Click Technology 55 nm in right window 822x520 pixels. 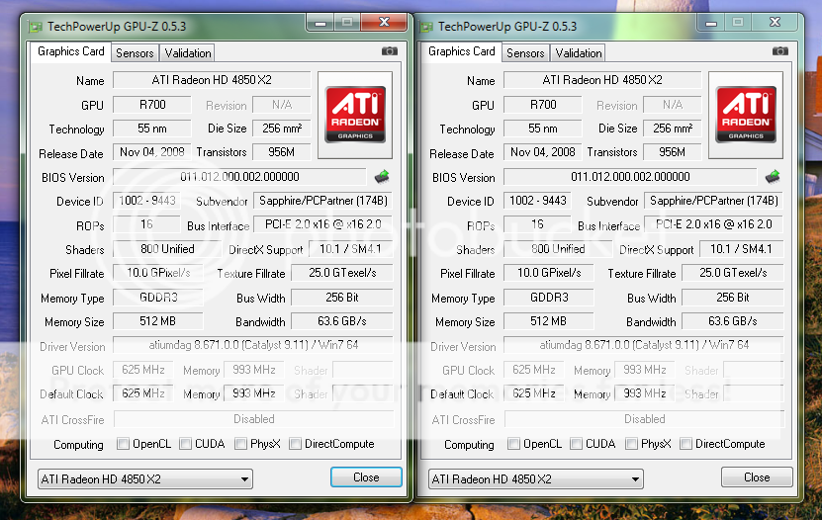543,129
